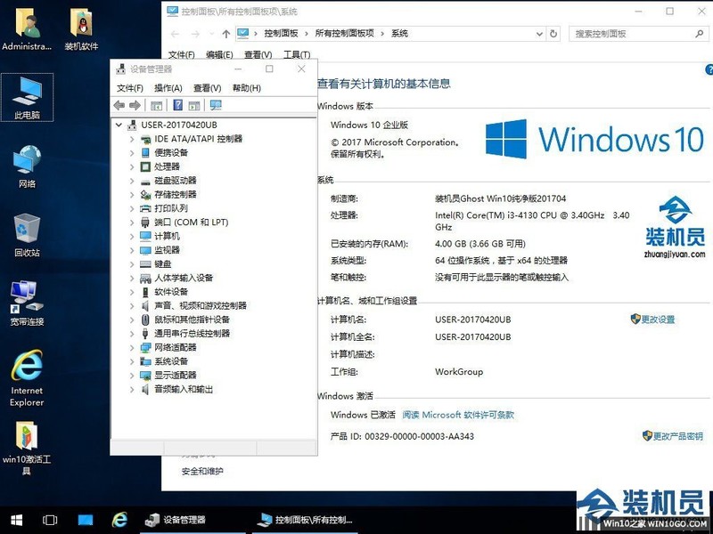Screen dimensions: 713x534
Task: Select the 回收站 recycle bin icon
Action: click(27, 235)
